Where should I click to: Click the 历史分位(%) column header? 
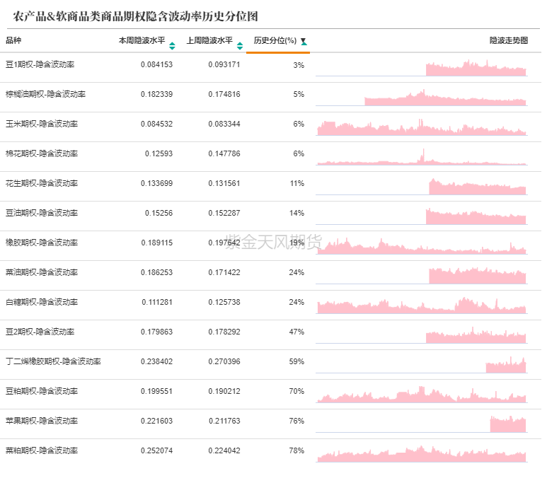tap(275, 40)
